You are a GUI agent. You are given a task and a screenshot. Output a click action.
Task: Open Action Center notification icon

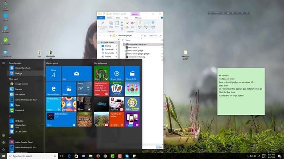[x=280, y=156]
